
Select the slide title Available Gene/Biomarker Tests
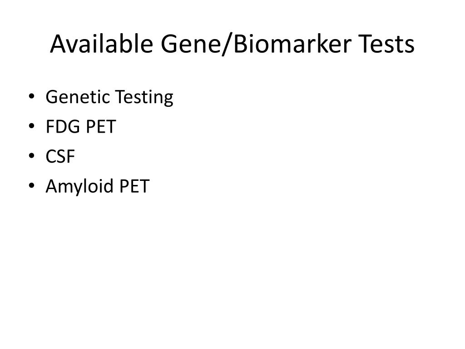pos(232,44)
